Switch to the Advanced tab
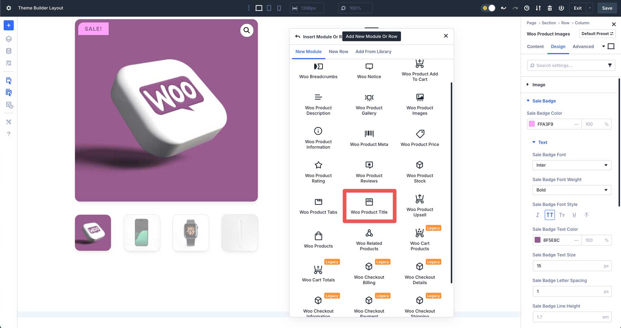The width and height of the screenshot is (621, 328). [x=583, y=46]
